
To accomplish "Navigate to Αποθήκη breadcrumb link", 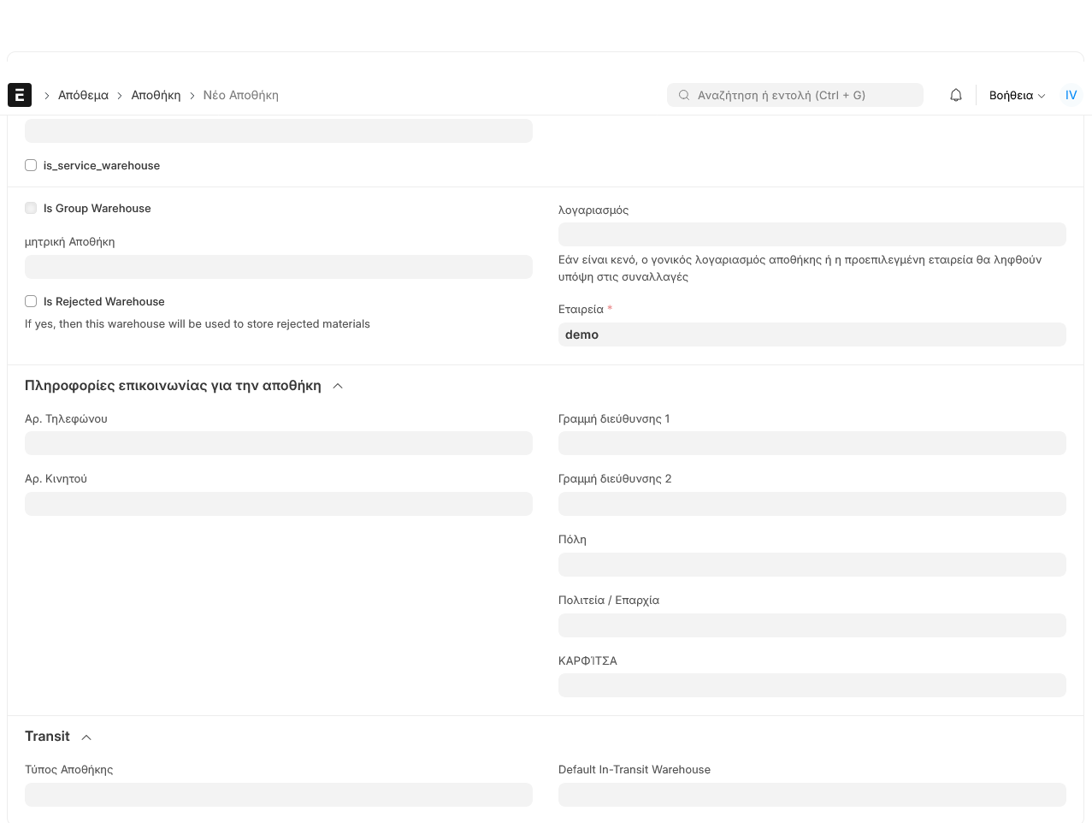I will 156,95.
